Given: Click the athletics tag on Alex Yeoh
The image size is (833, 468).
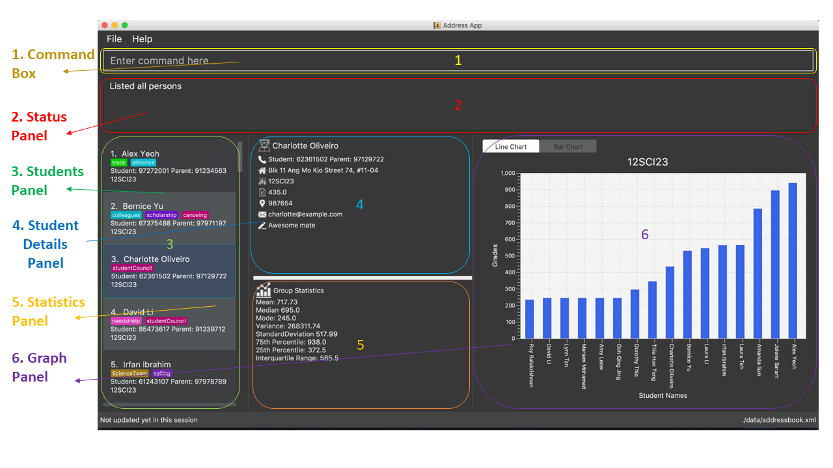Looking at the screenshot, I should coord(143,162).
